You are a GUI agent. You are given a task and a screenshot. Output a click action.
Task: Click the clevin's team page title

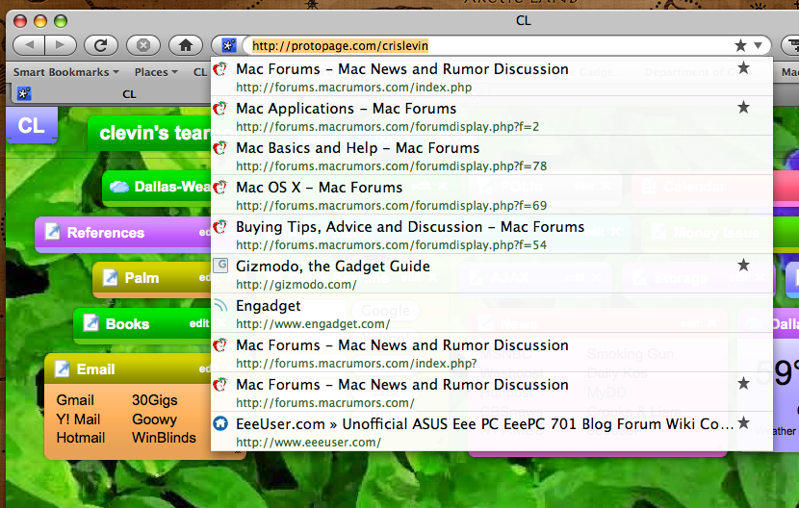155,133
